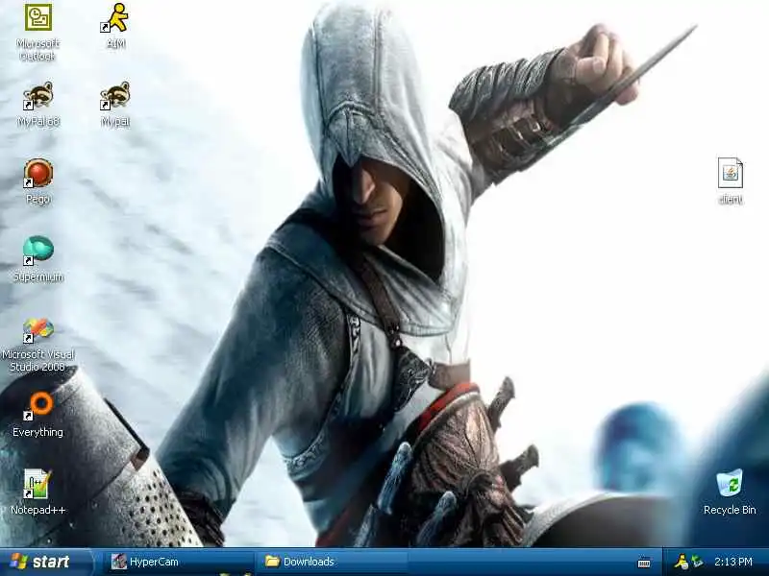This screenshot has height=576, width=769.
Task: Click the keyboard language bar icon
Action: [x=644, y=563]
